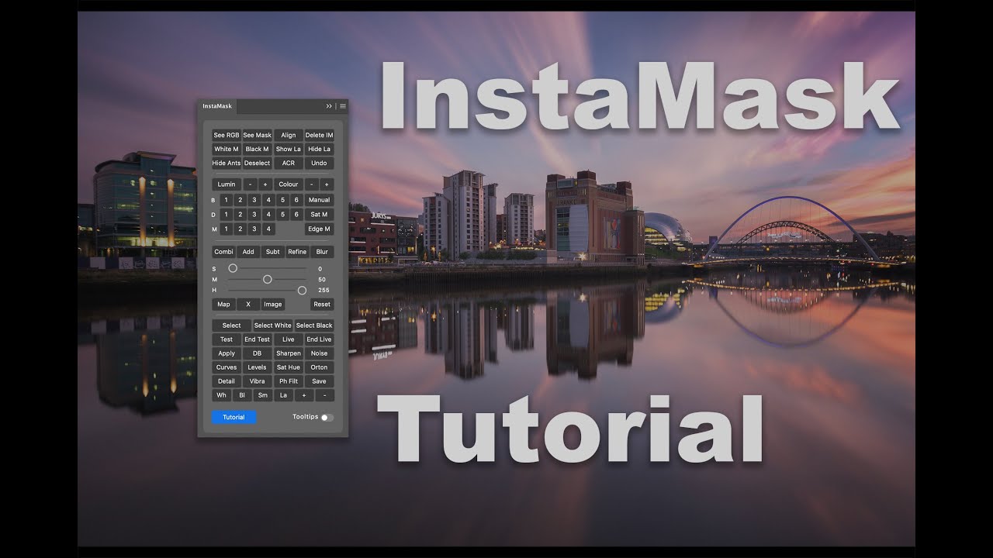
Task: Select mask 4 in the B row
Action: [268, 200]
